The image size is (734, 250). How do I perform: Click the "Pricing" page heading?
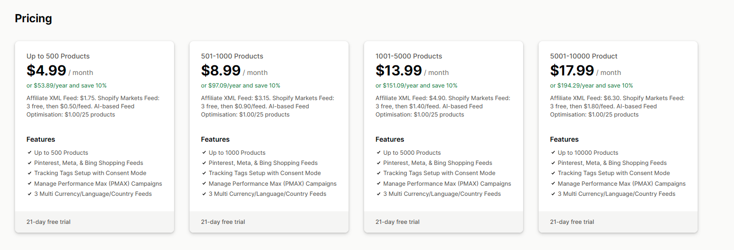click(33, 18)
